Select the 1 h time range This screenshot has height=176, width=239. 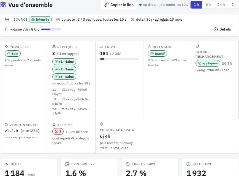(196, 5)
